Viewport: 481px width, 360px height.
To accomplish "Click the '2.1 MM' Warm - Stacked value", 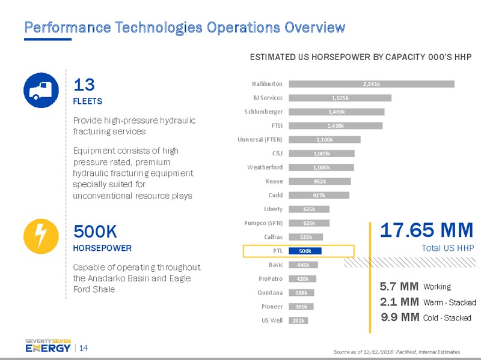I will pyautogui.click(x=399, y=302).
